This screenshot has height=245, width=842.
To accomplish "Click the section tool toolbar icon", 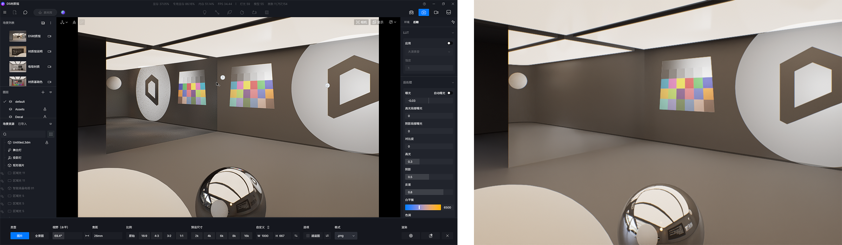I will pos(267,12).
